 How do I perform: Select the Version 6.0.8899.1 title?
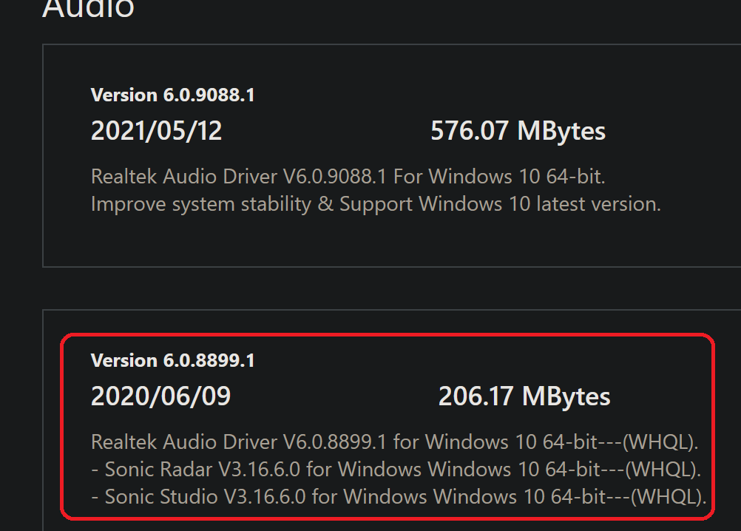[172, 360]
